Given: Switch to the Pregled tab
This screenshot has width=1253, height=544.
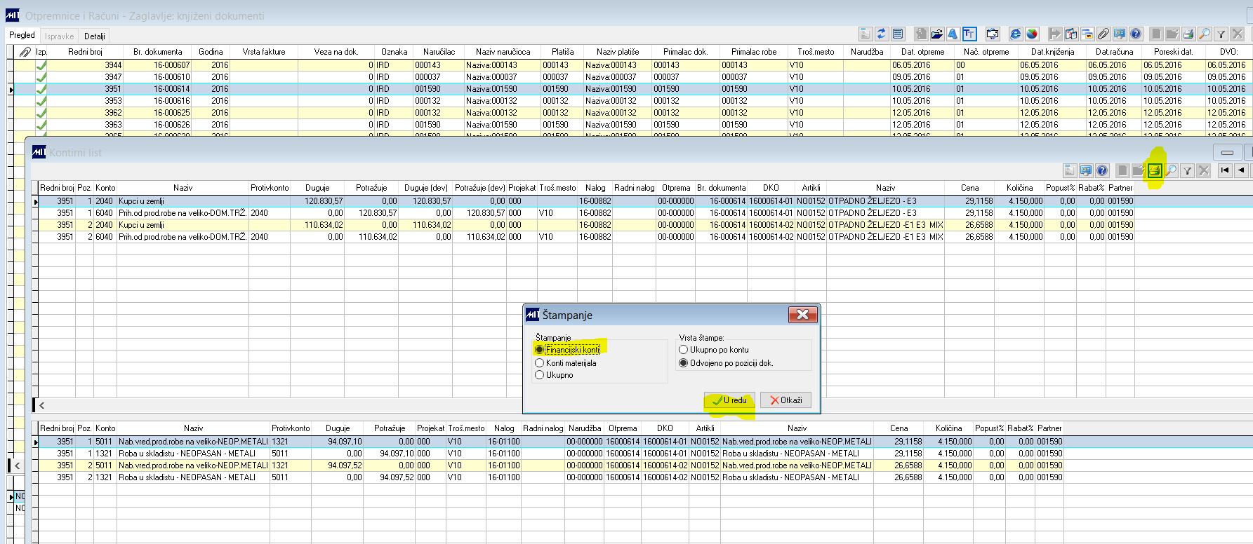Looking at the screenshot, I should [22, 35].
